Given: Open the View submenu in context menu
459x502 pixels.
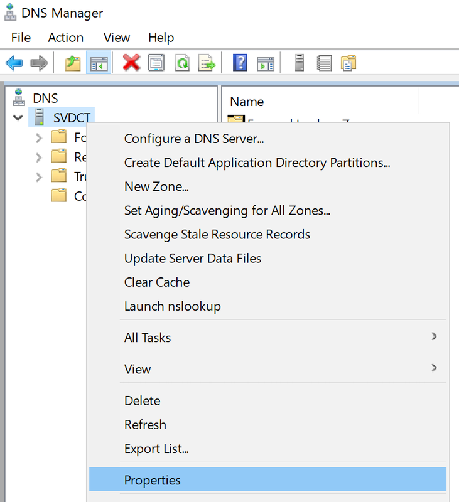Looking at the screenshot, I should [x=267, y=369].
